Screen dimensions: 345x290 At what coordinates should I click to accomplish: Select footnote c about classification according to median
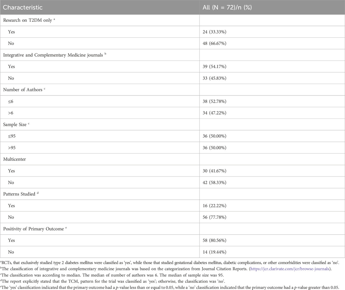coord(112,275)
